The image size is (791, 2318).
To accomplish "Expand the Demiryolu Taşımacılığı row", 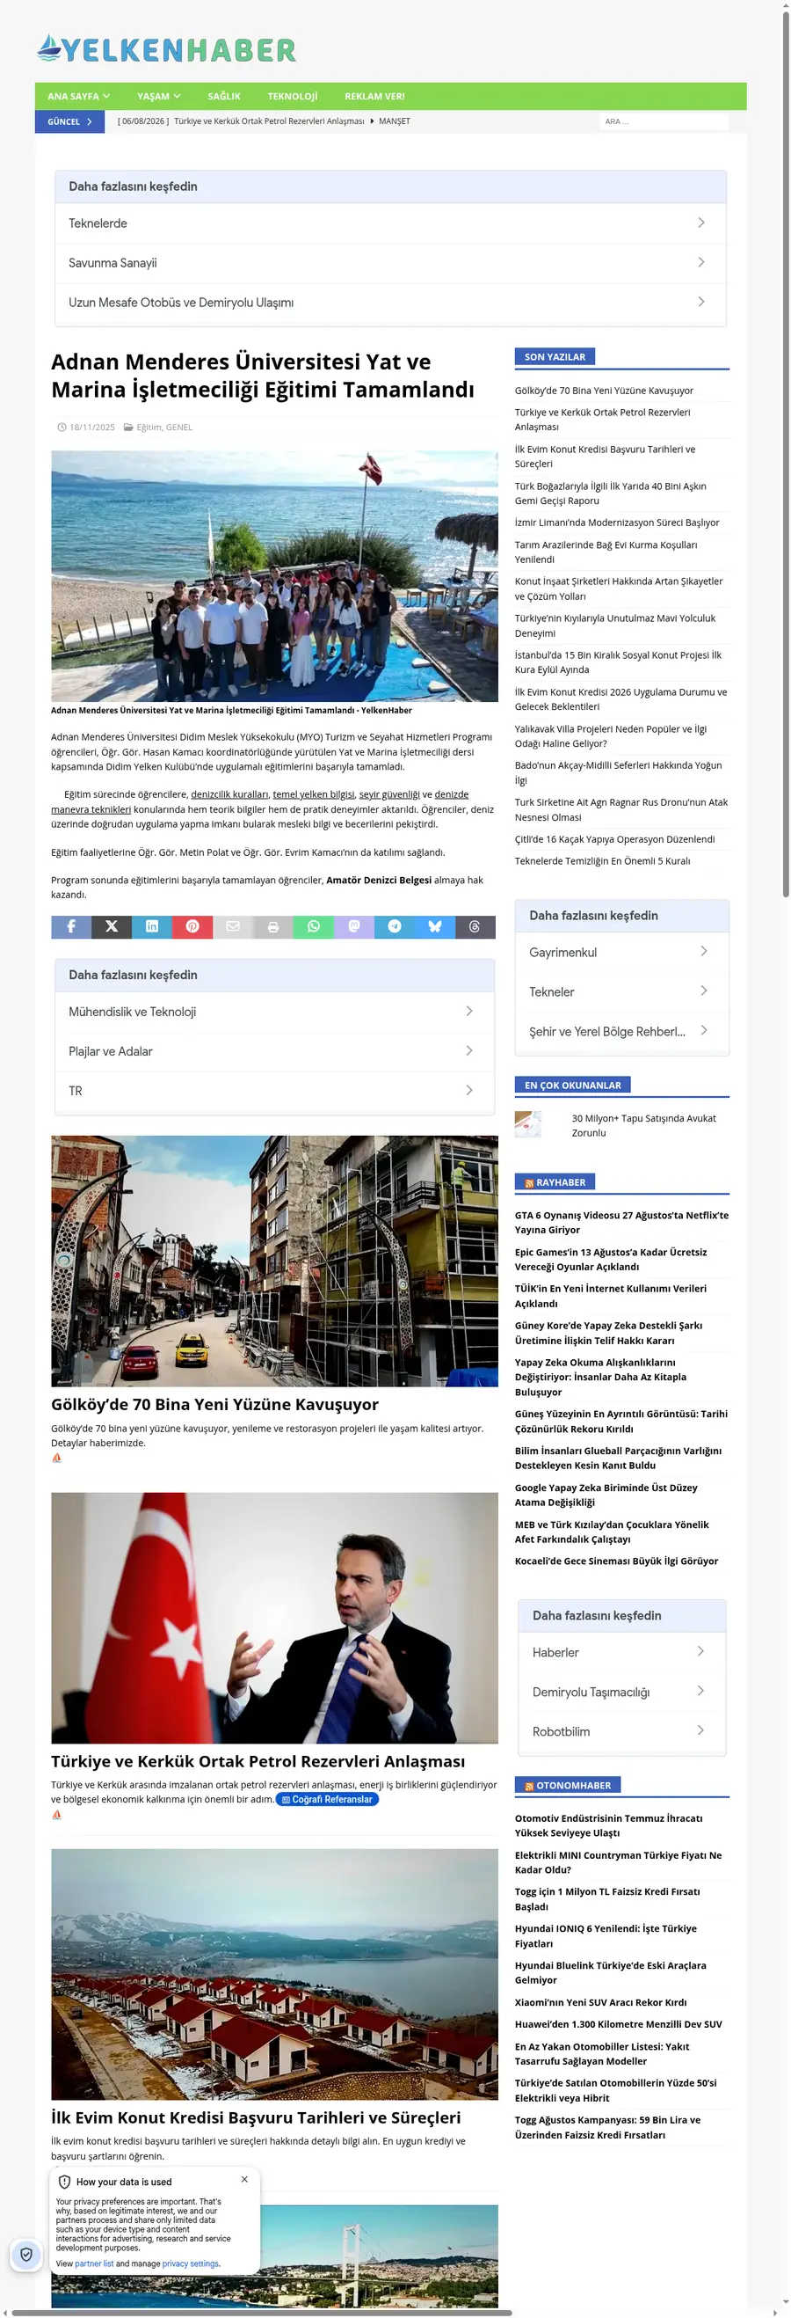I will point(622,1692).
